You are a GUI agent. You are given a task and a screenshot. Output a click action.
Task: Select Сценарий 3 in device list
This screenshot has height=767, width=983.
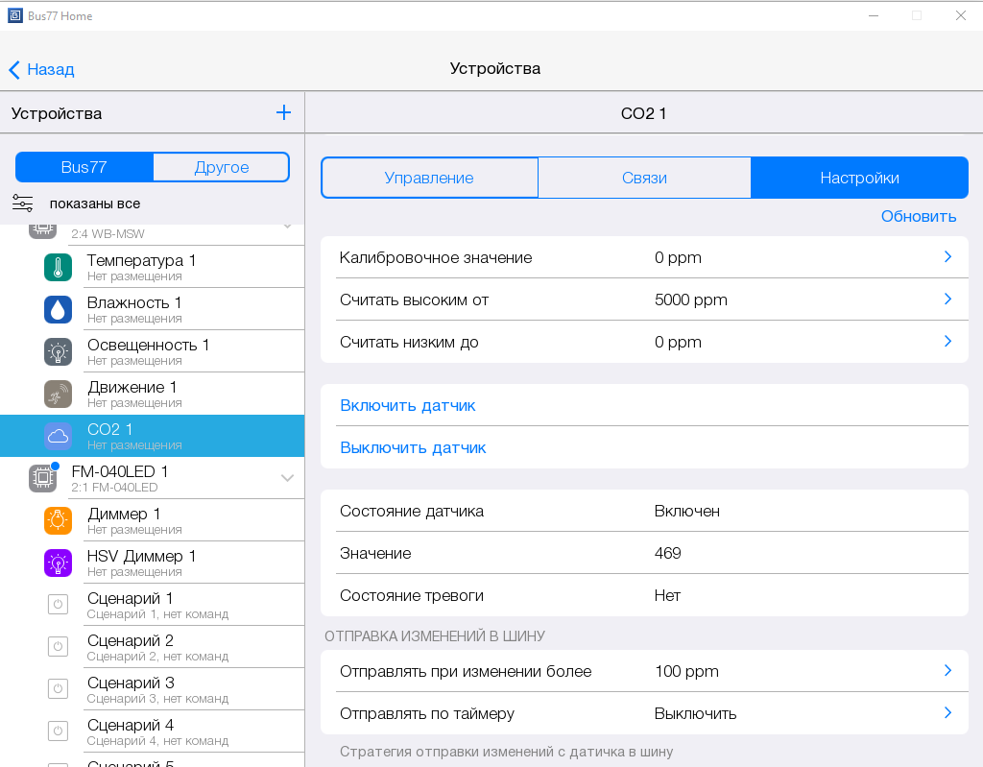[131, 688]
